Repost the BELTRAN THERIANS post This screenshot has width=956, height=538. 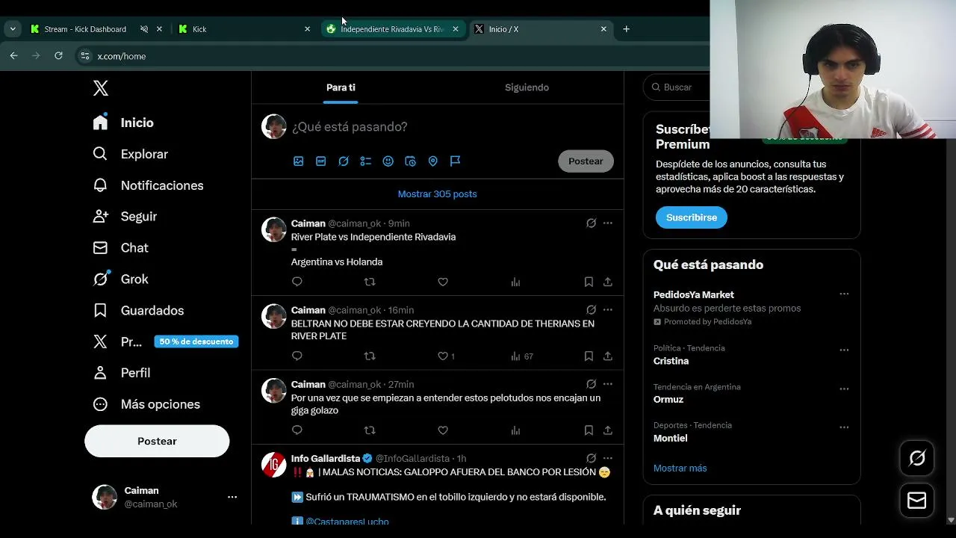point(370,356)
